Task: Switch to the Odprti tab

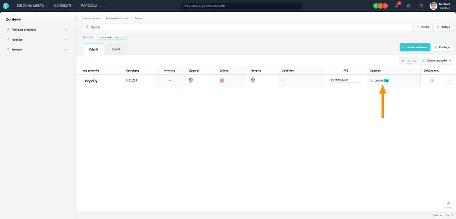Action: (x=93, y=49)
